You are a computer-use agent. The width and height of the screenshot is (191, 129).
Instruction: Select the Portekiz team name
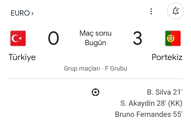point(167,57)
